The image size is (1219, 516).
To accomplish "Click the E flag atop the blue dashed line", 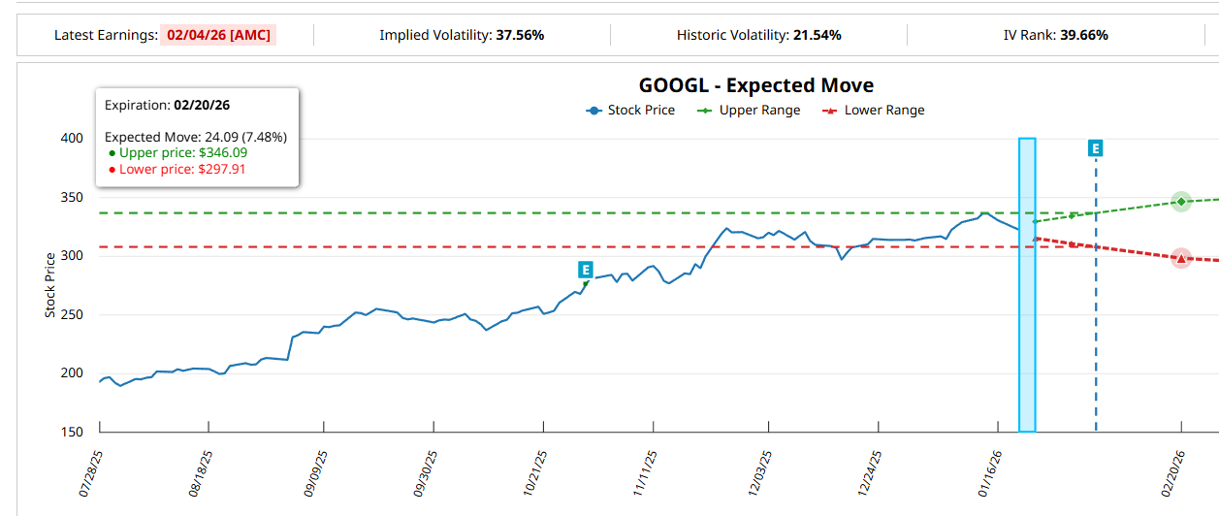I will pos(1096,148).
